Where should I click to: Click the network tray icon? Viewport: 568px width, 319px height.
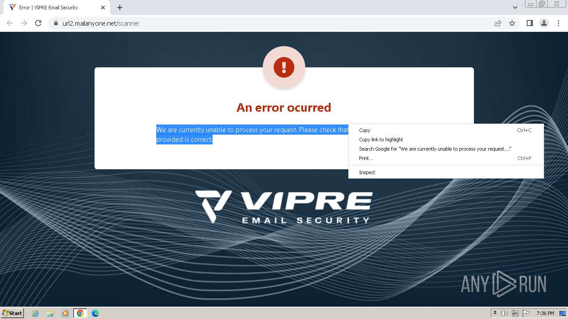[x=515, y=313]
